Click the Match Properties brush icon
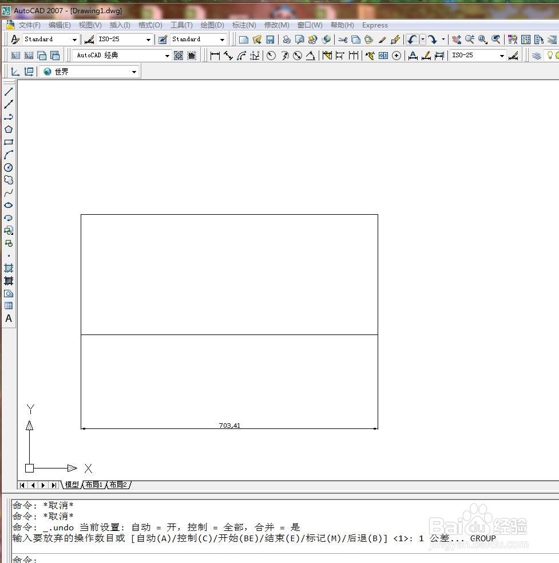The height and width of the screenshot is (563, 559). click(382, 39)
